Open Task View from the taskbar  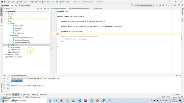point(55,100)
